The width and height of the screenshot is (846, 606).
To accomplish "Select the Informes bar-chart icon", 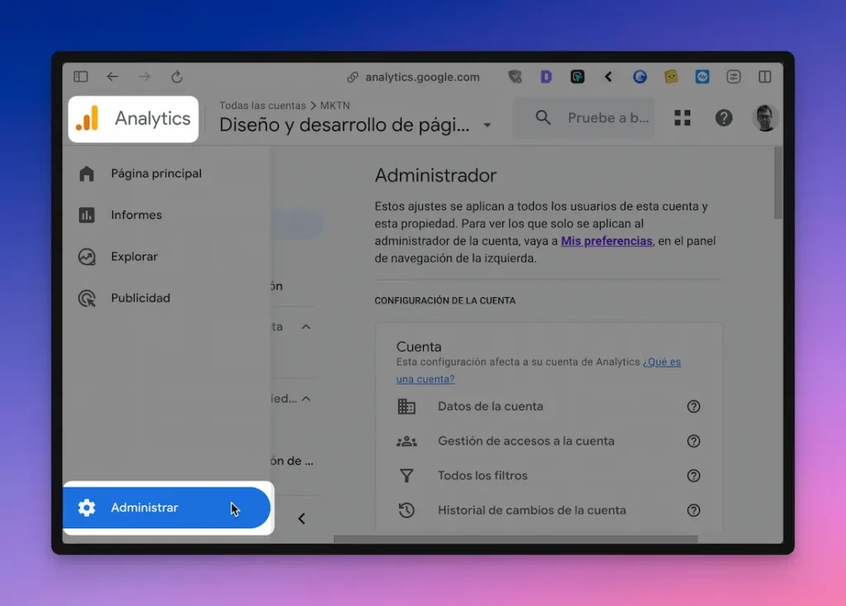I will 88,215.
